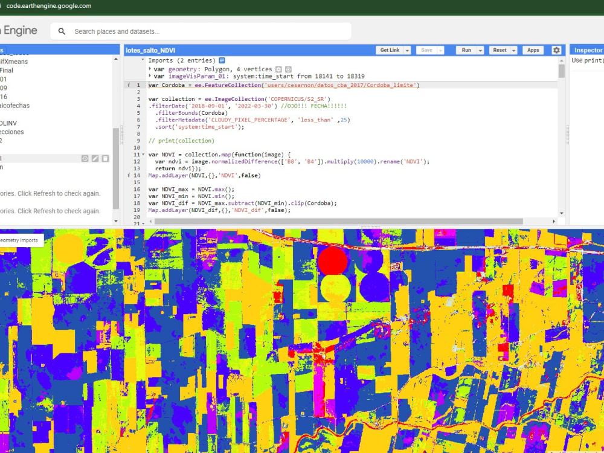Click the Get Link button
The width and height of the screenshot is (604, 453).
(390, 50)
